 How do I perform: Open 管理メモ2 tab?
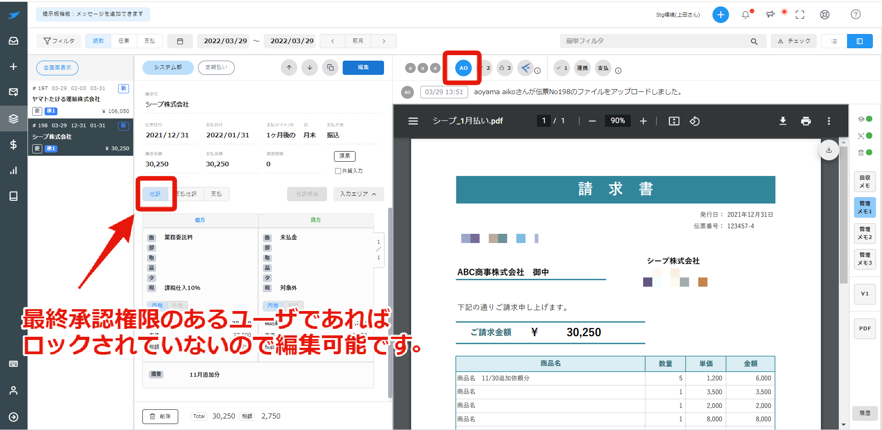[x=865, y=233]
